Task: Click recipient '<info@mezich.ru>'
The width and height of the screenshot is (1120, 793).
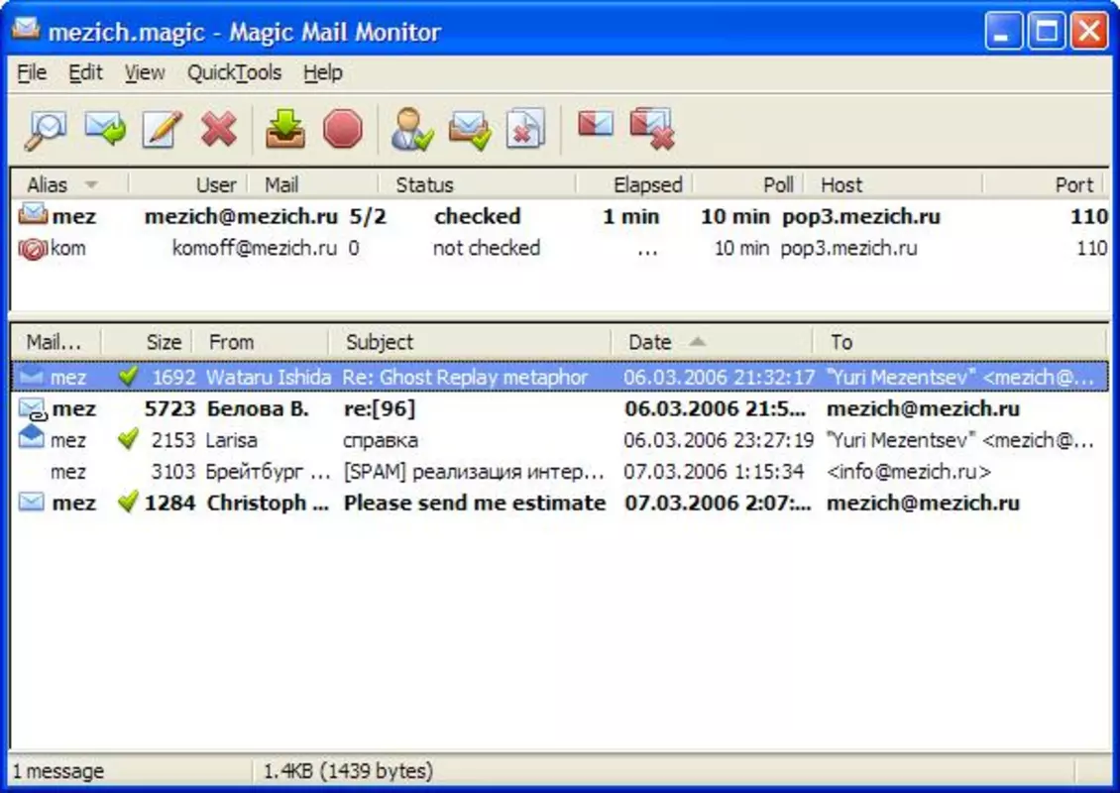Action: (909, 472)
